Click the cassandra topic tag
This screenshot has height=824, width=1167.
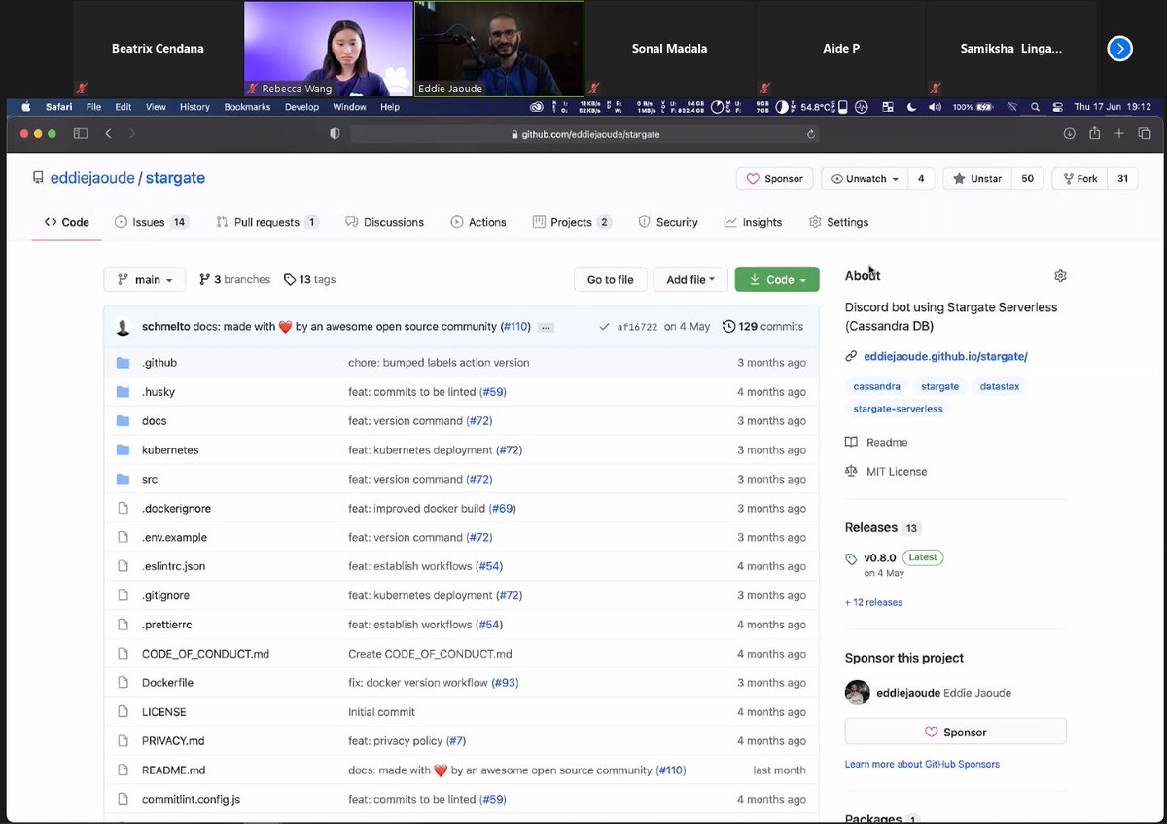coord(876,387)
